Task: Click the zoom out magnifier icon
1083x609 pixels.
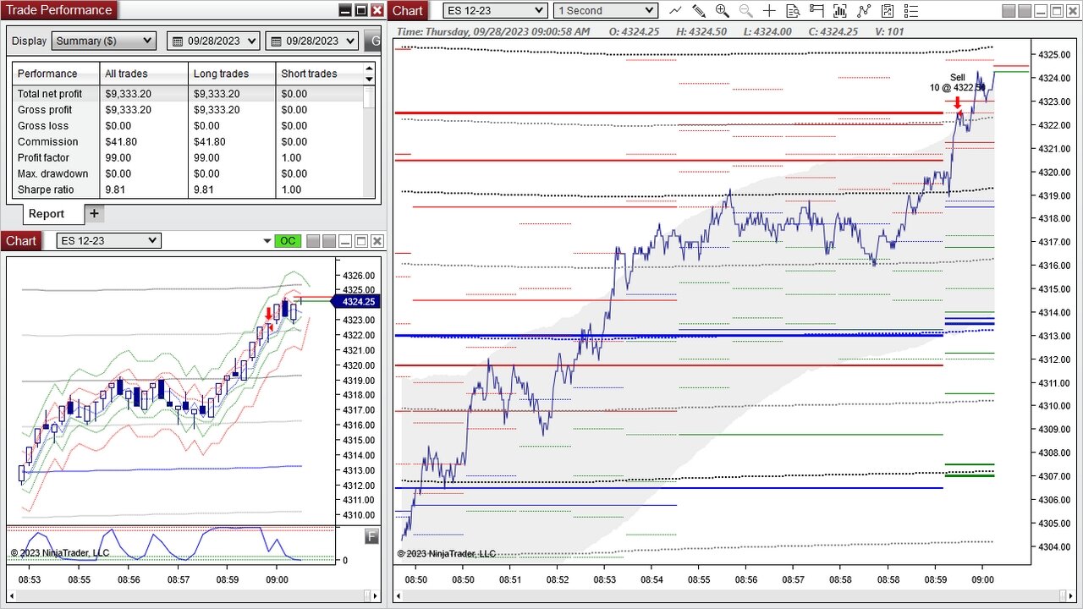Action: 745,11
